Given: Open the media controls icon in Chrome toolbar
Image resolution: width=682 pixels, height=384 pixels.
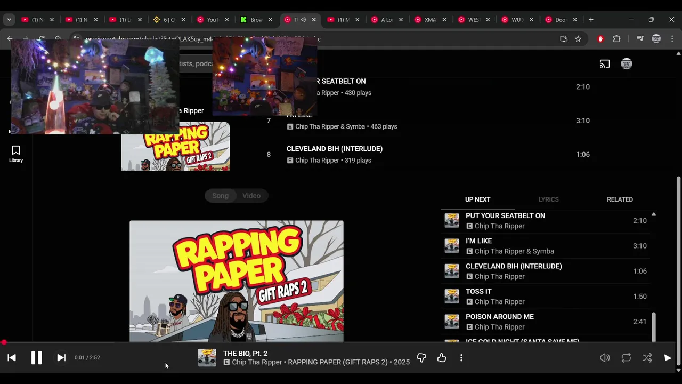Looking at the screenshot, I should click(640, 39).
